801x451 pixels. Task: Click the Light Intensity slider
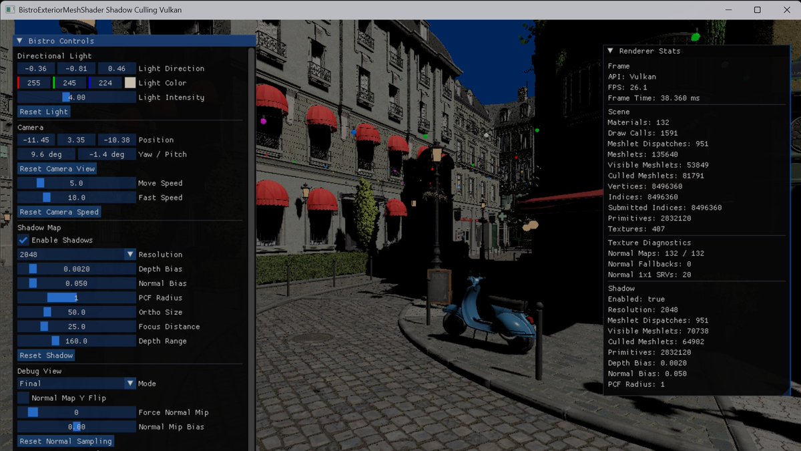pyautogui.click(x=77, y=98)
